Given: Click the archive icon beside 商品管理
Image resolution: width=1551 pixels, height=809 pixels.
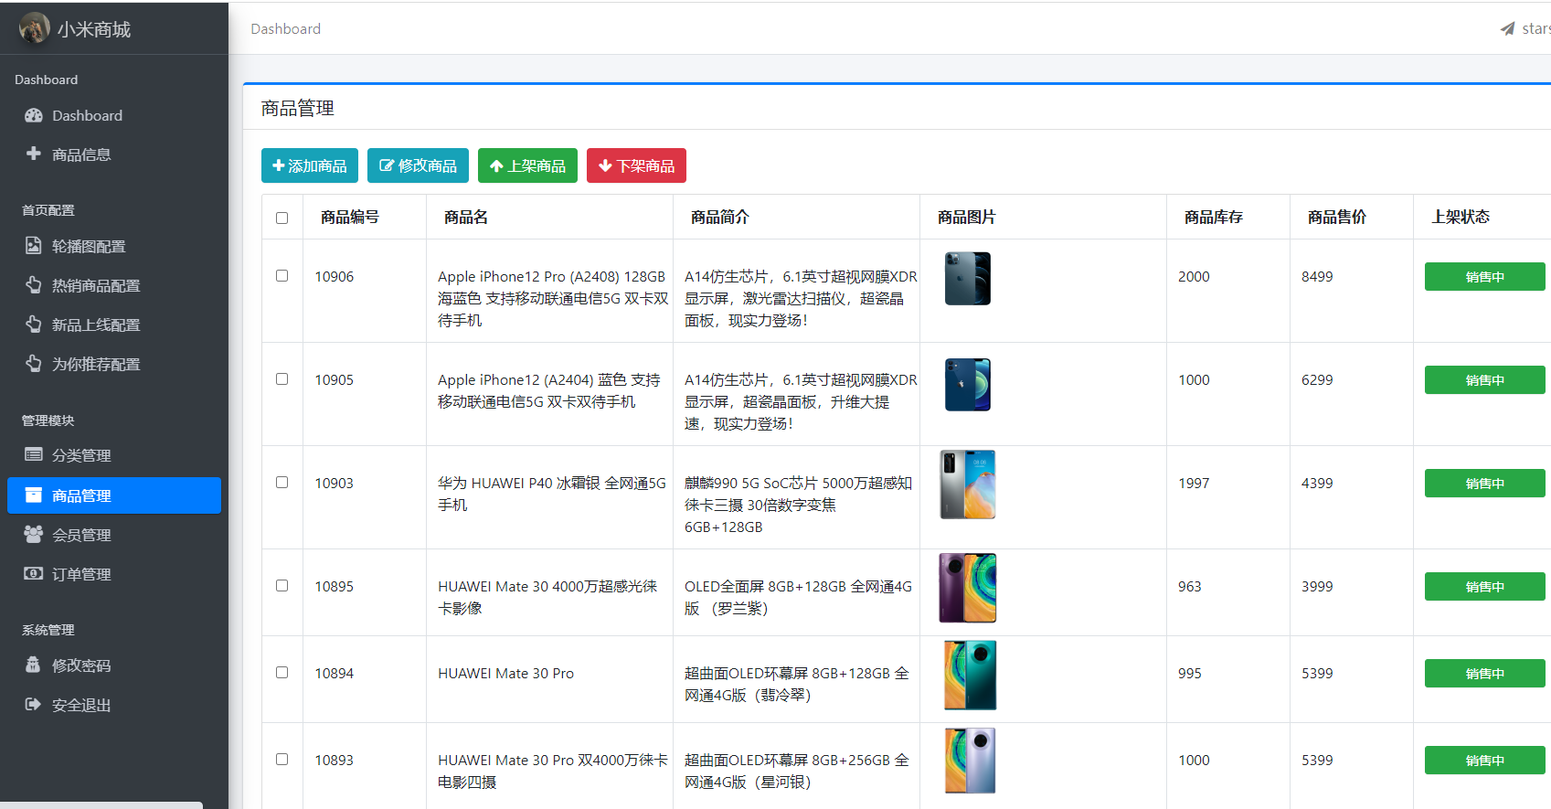Looking at the screenshot, I should click(34, 495).
